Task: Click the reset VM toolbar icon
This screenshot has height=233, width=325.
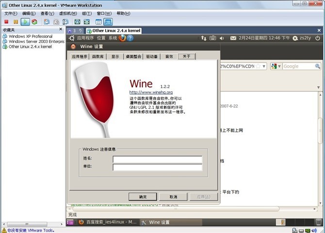Action: (34, 22)
